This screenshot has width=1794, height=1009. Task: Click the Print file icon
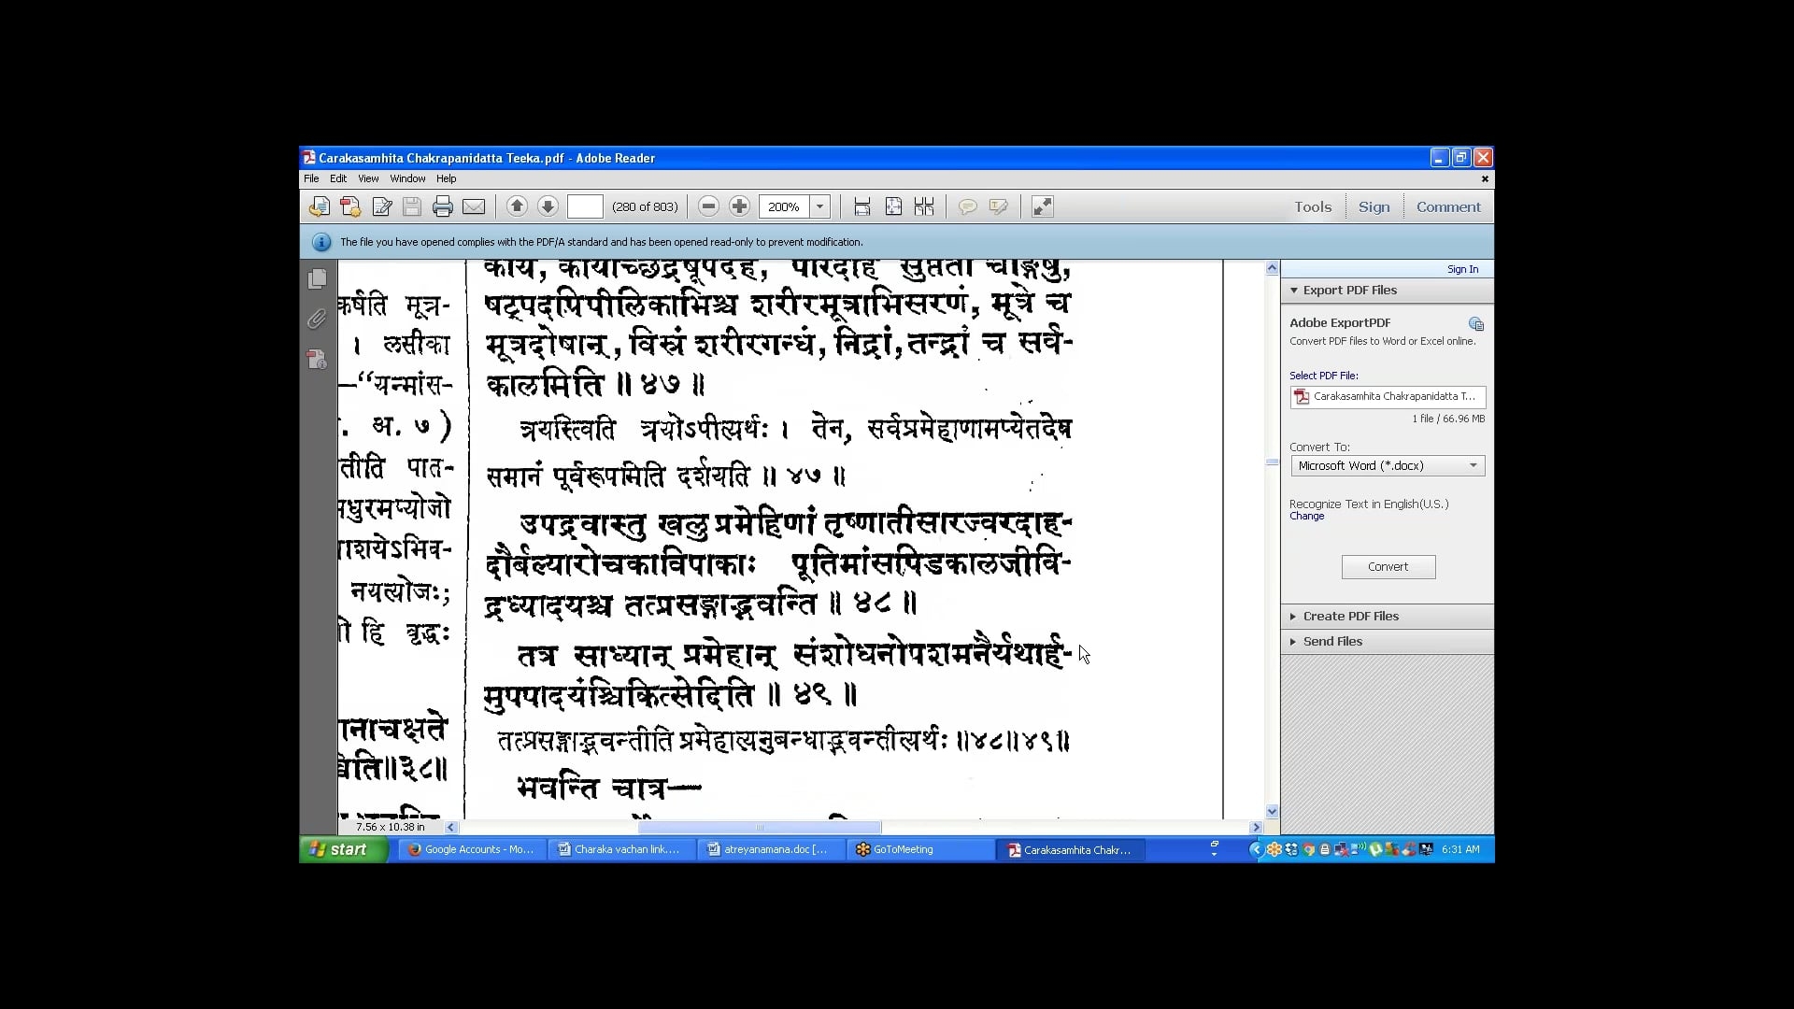[x=443, y=207]
